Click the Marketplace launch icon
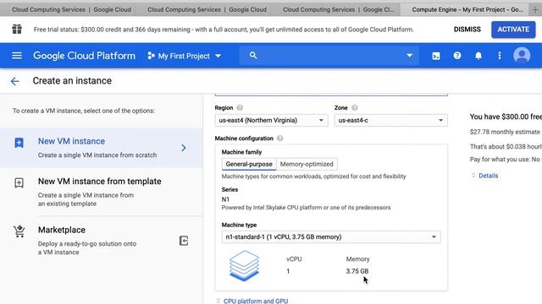This screenshot has width=542, height=304. click(x=184, y=241)
